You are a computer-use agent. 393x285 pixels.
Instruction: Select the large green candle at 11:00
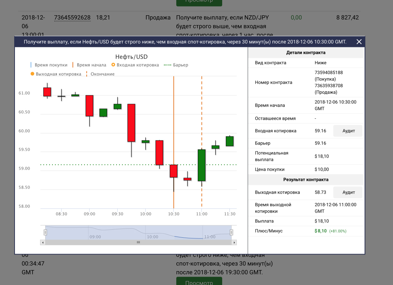201,165
